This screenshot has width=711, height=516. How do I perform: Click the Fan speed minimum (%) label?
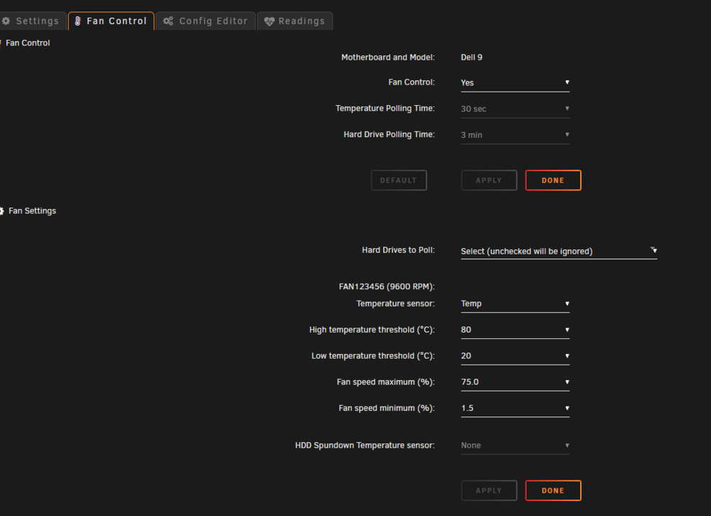point(386,408)
